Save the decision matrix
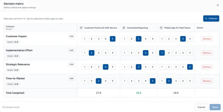Viewport: 223px width, 112px height. coord(215,107)
